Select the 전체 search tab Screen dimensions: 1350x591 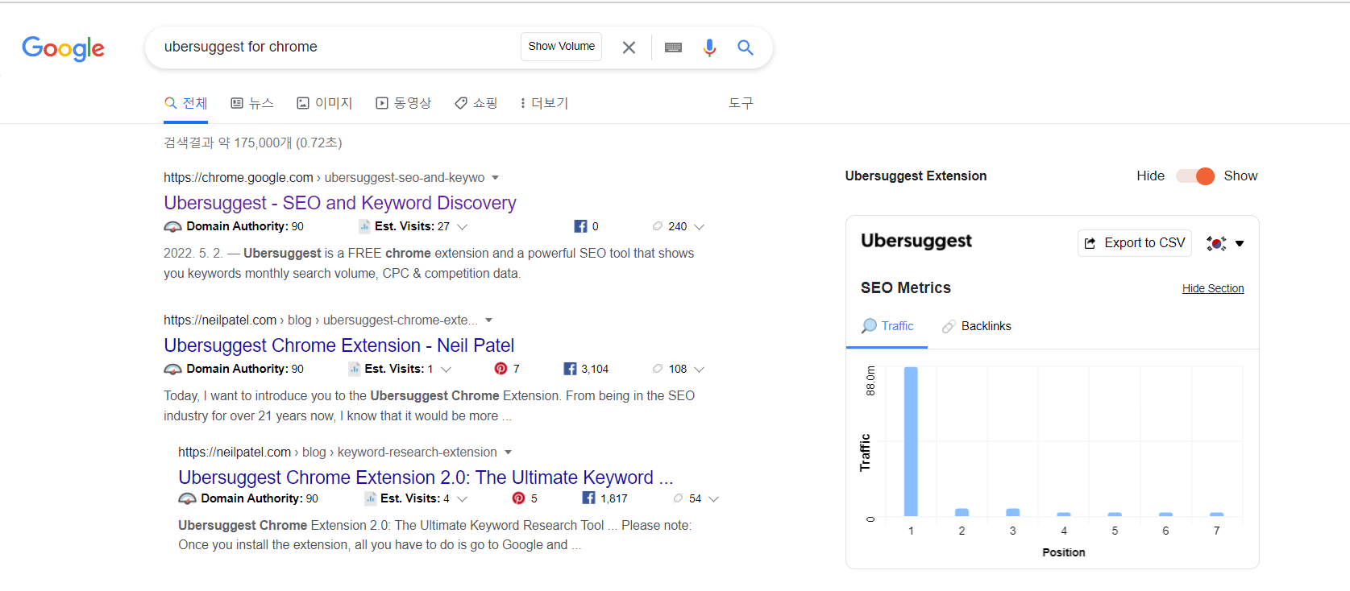[x=186, y=103]
